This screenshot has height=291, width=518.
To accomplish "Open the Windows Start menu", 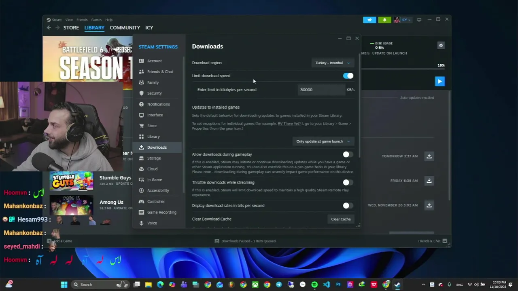I will (x=64, y=285).
